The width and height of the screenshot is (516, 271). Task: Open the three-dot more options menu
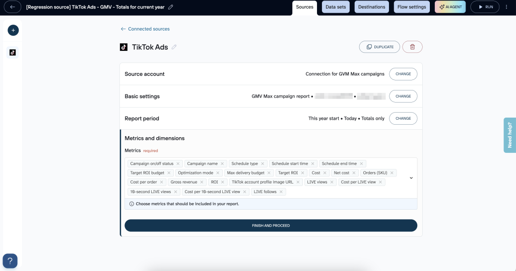(x=506, y=7)
